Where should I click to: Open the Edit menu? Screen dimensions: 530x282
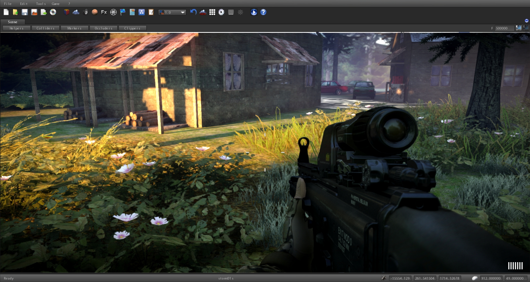(x=24, y=4)
